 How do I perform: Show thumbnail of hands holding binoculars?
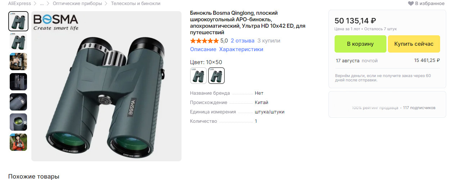(x=18, y=62)
